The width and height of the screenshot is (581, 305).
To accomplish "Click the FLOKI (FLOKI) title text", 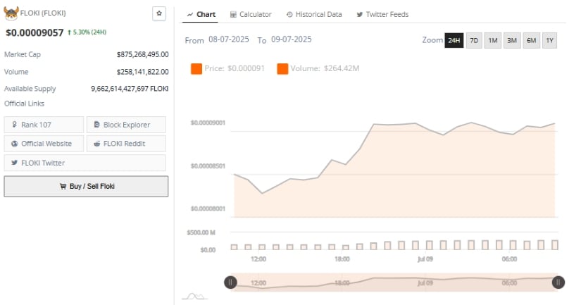I will [43, 13].
